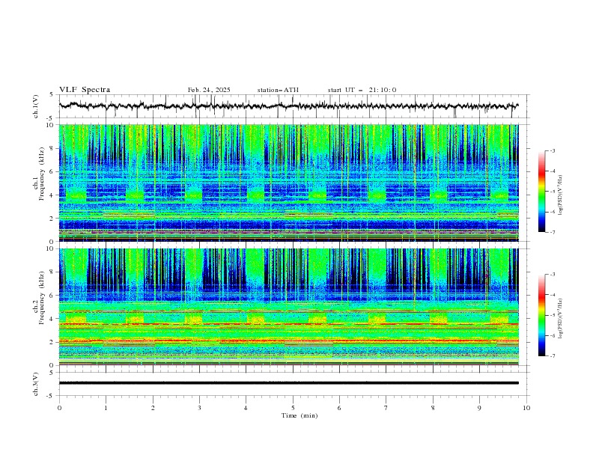
Task: Click time axis tick label "5"
Action: [293, 408]
